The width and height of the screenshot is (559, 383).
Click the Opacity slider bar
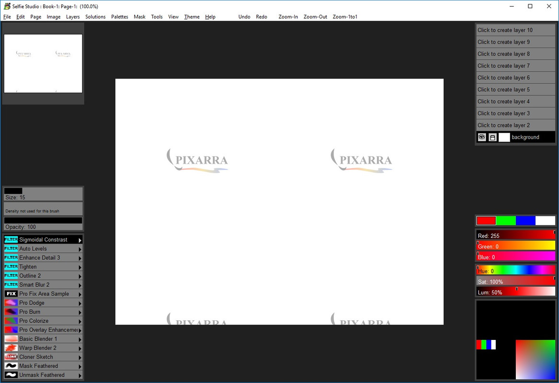pos(43,224)
